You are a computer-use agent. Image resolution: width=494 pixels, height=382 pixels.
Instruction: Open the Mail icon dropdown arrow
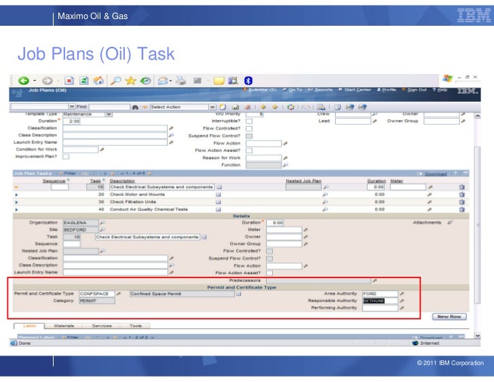pyautogui.click(x=170, y=81)
